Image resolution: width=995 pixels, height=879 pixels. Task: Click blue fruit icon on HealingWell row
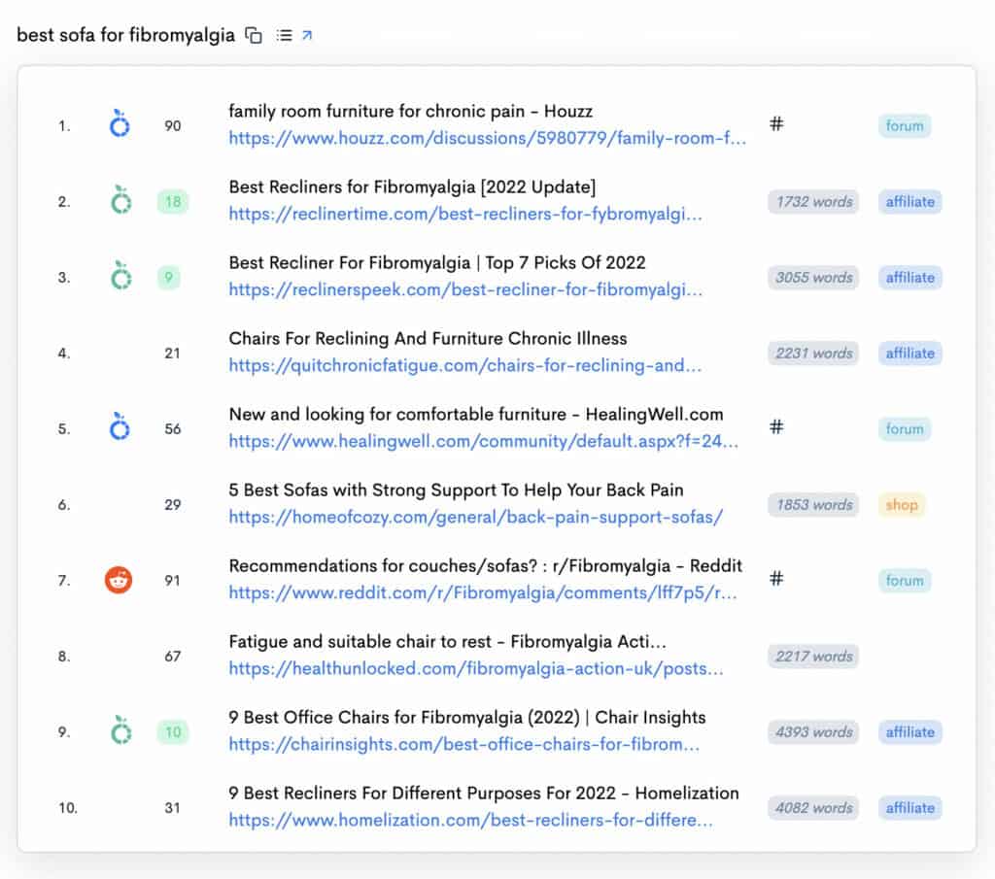(x=120, y=427)
